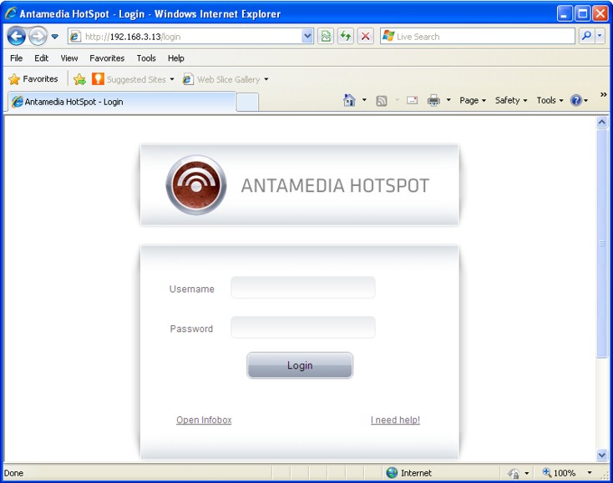Run search with magnifying glass icon
Image resolution: width=613 pixels, height=483 pixels.
pos(586,37)
